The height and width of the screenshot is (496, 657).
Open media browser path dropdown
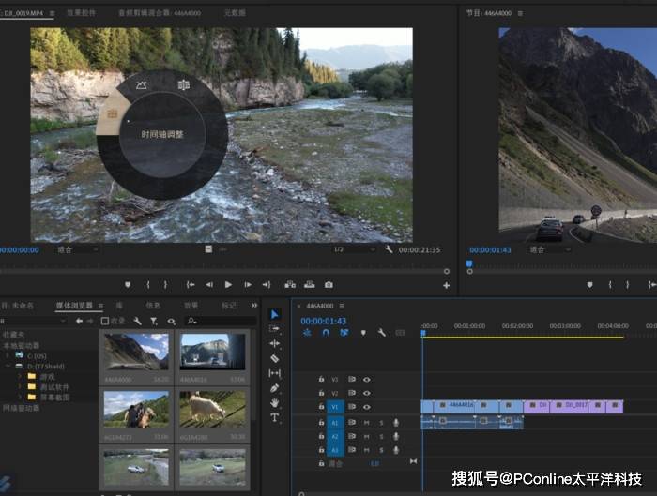(x=33, y=321)
